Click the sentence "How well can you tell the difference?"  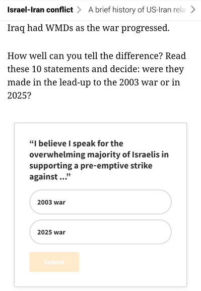85,56
